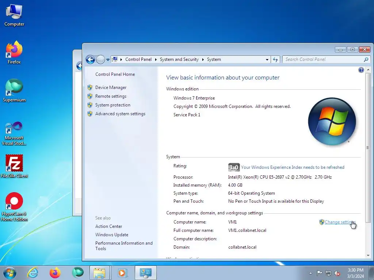This screenshot has height=280, width=374.
Task: Open Microsoft Visual Studio desktop shortcut
Action: coord(14,133)
